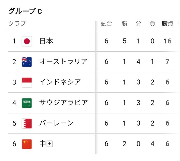This screenshot has width=180, height=161.
Task: Click the 分 draws column header
Action: (x=138, y=24)
